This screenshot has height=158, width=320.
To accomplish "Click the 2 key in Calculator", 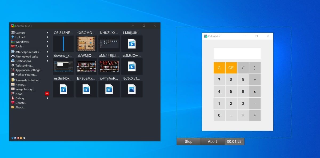I will [231, 103].
